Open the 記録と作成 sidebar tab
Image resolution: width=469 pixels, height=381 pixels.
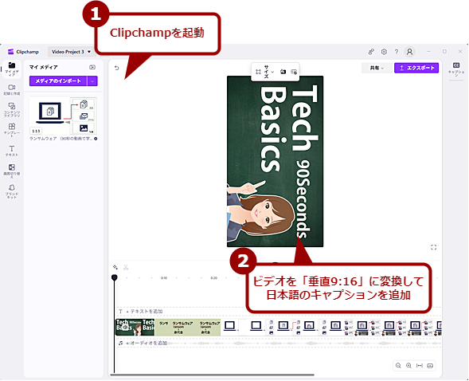pyautogui.click(x=12, y=89)
